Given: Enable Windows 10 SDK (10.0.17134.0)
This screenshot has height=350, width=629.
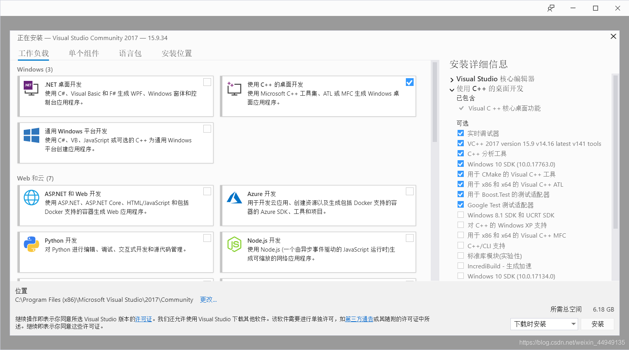Looking at the screenshot, I should [x=461, y=276].
